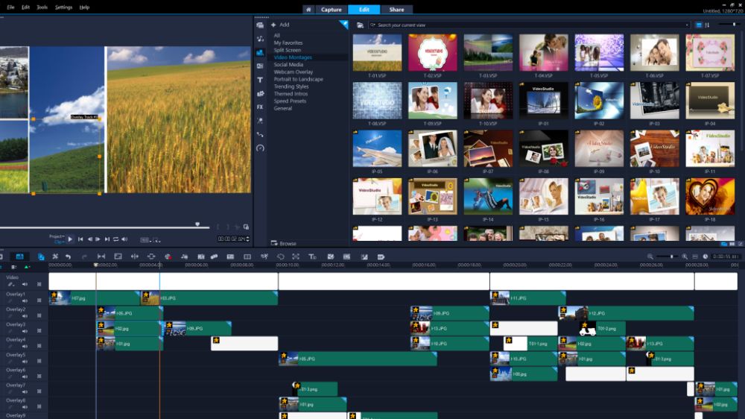Switch to Timeline view in timeline toolbar

(19, 256)
